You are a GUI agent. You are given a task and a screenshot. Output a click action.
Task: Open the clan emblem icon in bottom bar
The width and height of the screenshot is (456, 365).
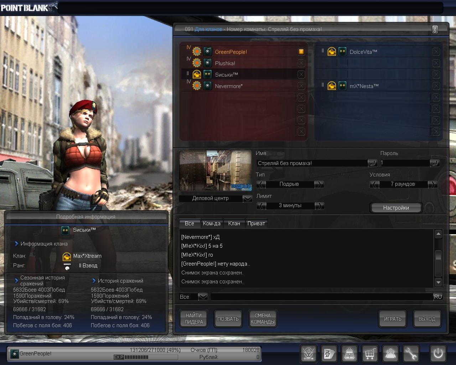[309, 354]
